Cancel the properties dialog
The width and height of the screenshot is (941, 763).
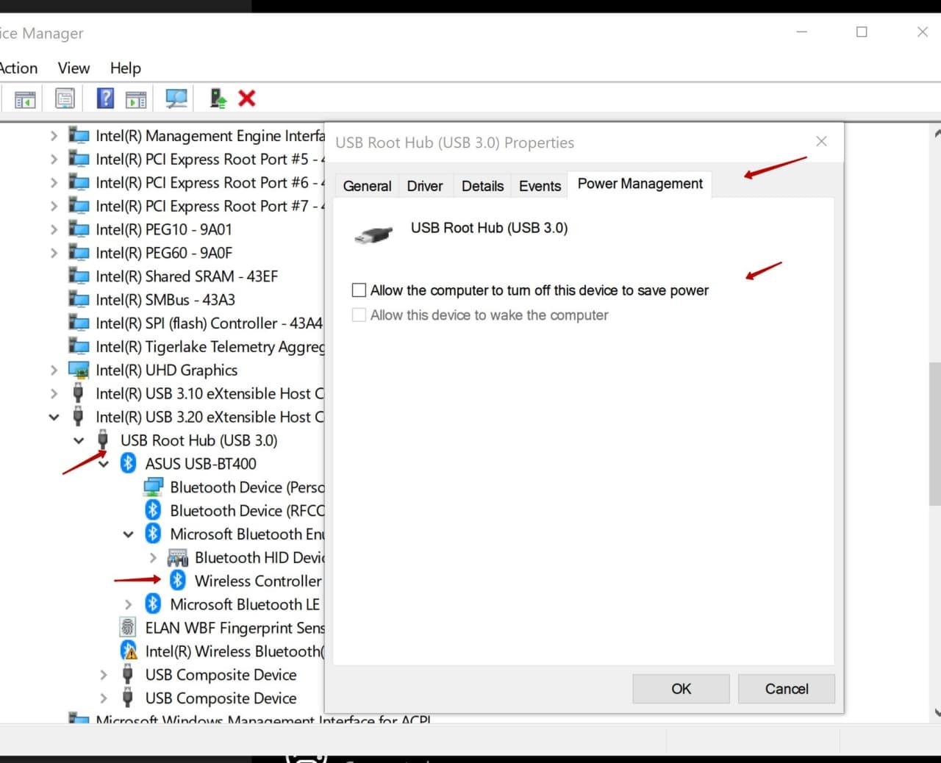[x=786, y=689]
